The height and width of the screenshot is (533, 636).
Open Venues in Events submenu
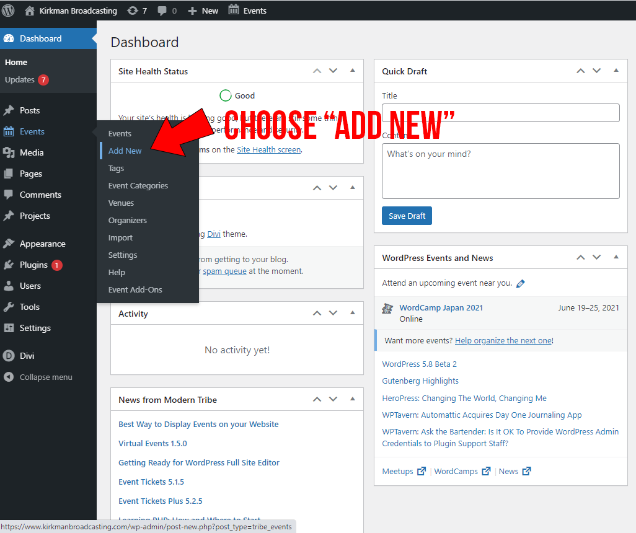(121, 203)
